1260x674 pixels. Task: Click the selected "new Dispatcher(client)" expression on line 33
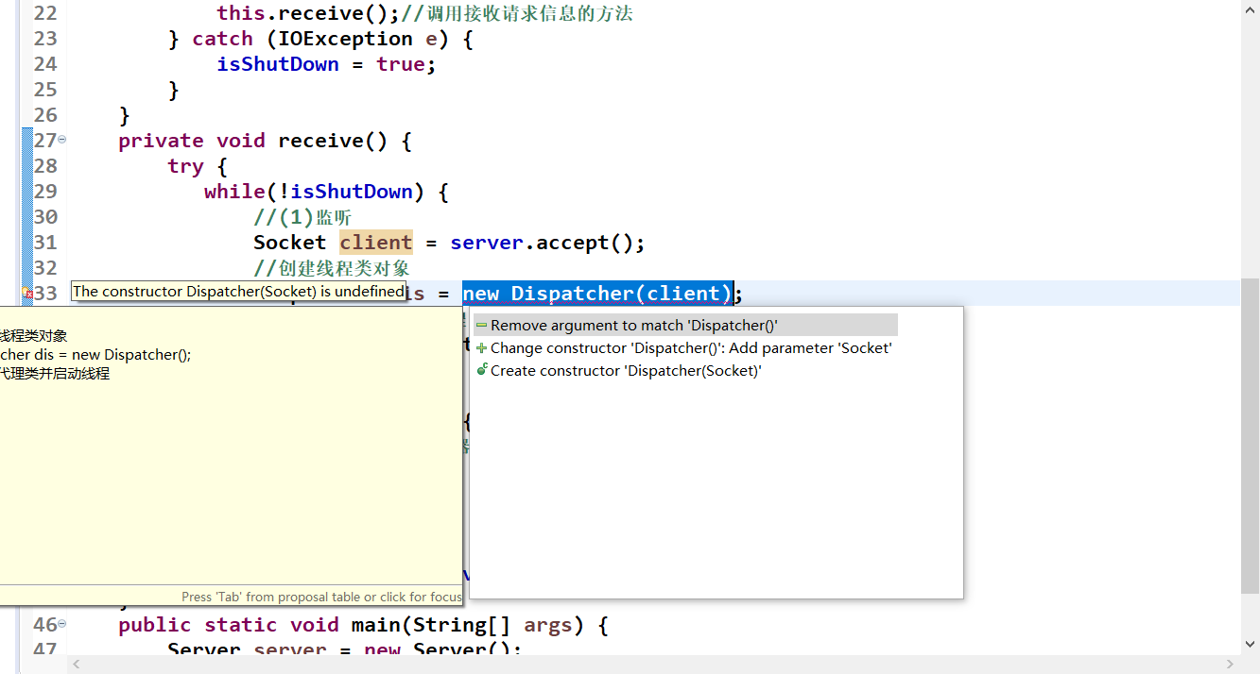coord(597,294)
